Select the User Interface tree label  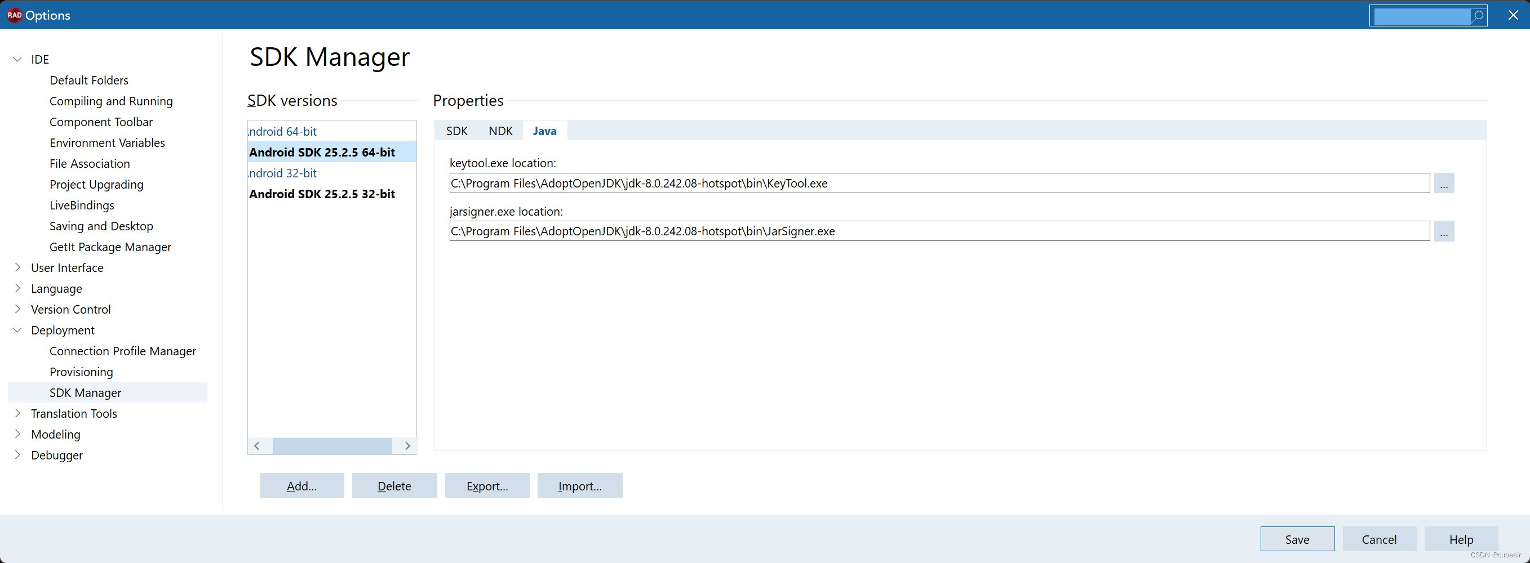[x=67, y=267]
